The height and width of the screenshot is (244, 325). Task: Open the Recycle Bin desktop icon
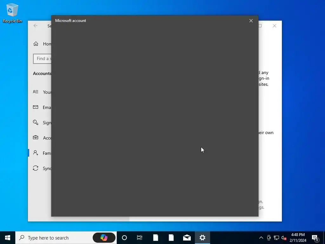(x=12, y=13)
